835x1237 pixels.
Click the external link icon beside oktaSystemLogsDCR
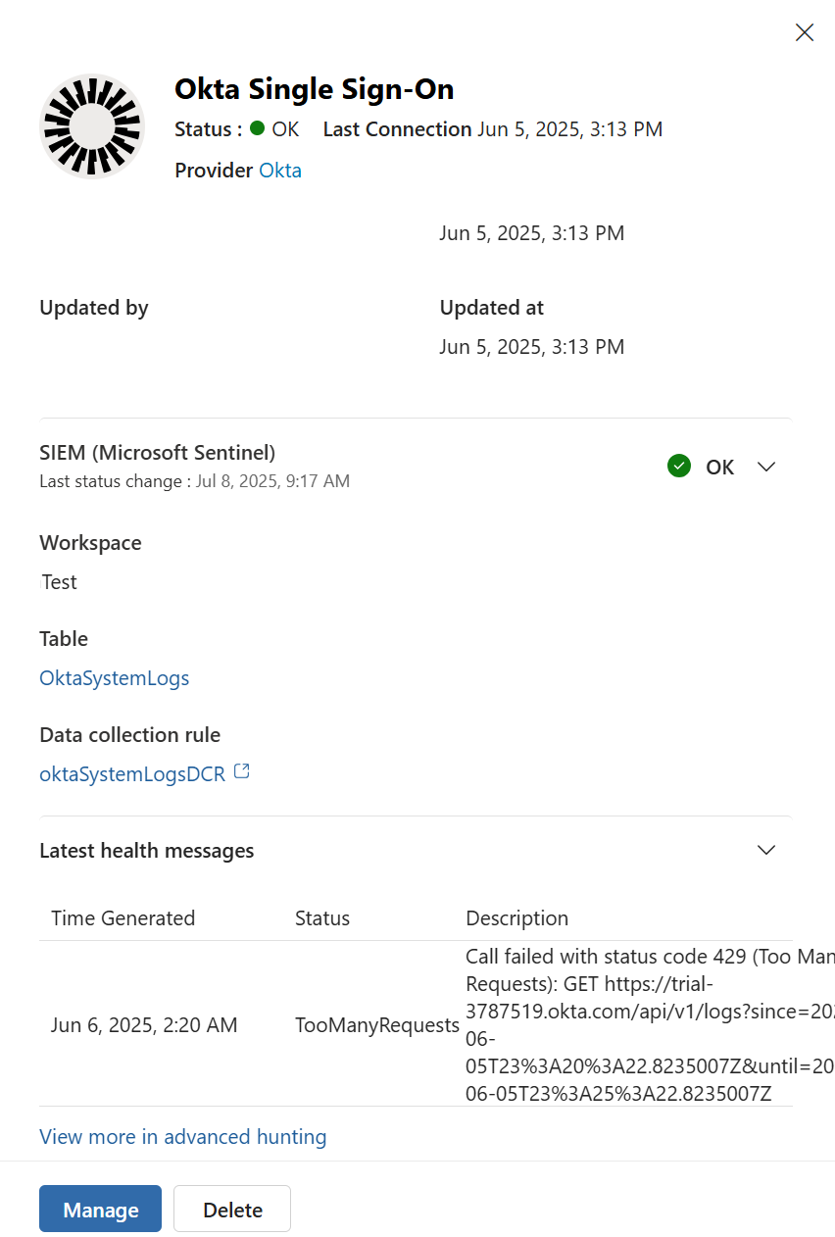[x=241, y=772]
